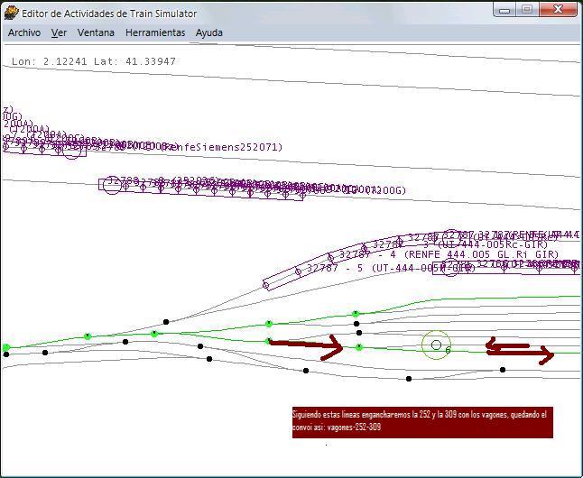
Task: Open the Ver menu
Action: tap(59, 32)
